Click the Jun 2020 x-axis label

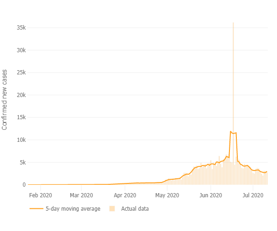211,195
